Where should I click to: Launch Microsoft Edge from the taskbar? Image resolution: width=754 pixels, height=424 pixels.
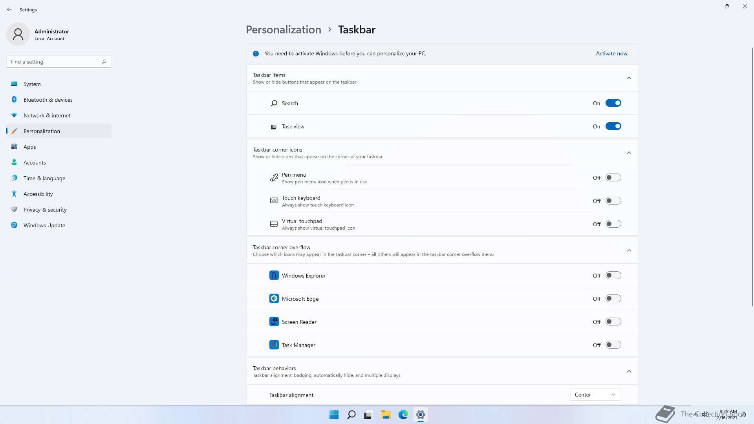403,415
